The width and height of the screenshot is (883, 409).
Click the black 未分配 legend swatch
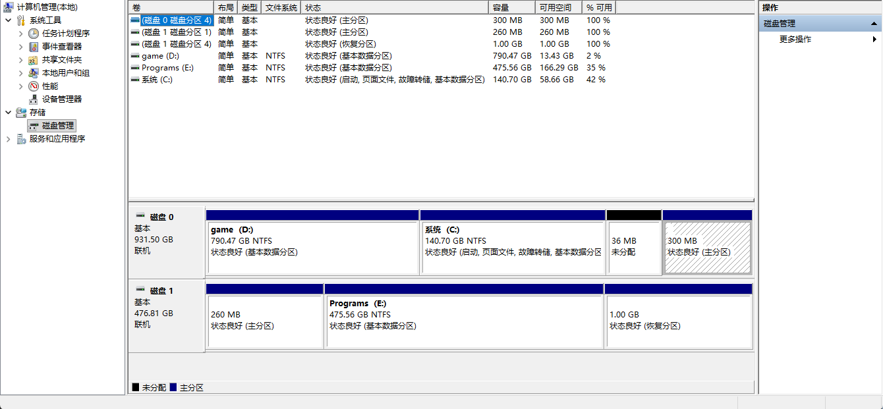[136, 387]
